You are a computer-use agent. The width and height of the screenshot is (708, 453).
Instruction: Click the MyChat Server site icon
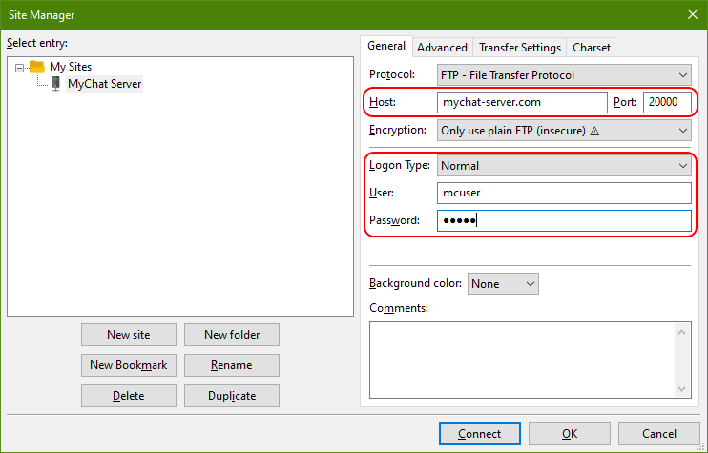coord(55,84)
